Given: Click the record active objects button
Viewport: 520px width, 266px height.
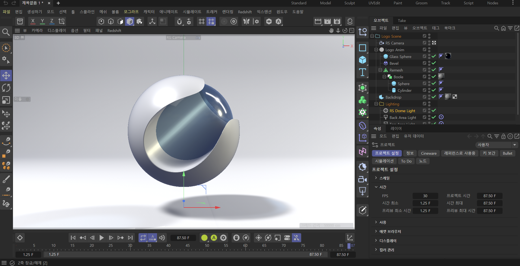Looking at the screenshot, I should click(x=204, y=238).
